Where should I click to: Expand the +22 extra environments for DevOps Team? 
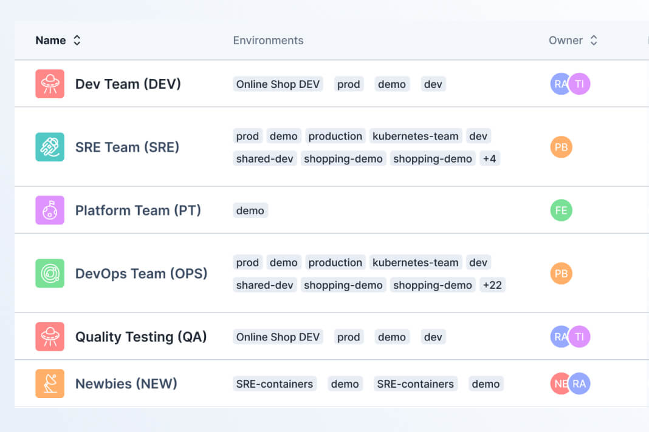[x=492, y=285]
